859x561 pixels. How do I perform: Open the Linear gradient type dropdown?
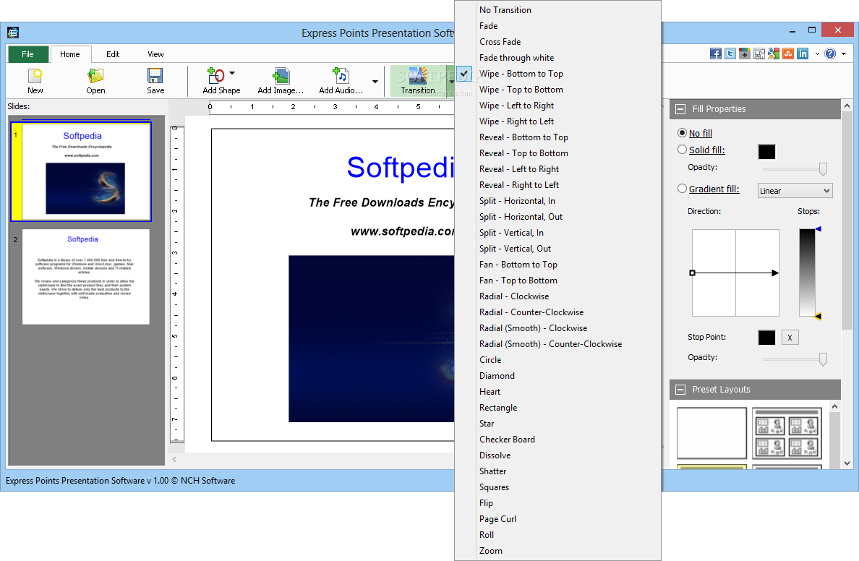pos(795,191)
